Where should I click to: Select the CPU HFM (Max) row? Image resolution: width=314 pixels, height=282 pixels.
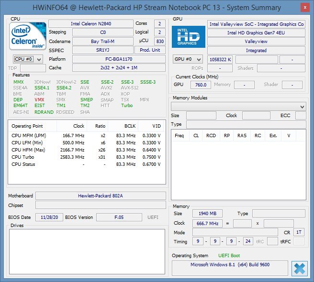(x=86, y=150)
